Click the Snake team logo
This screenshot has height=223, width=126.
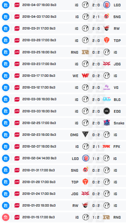click(107, 123)
